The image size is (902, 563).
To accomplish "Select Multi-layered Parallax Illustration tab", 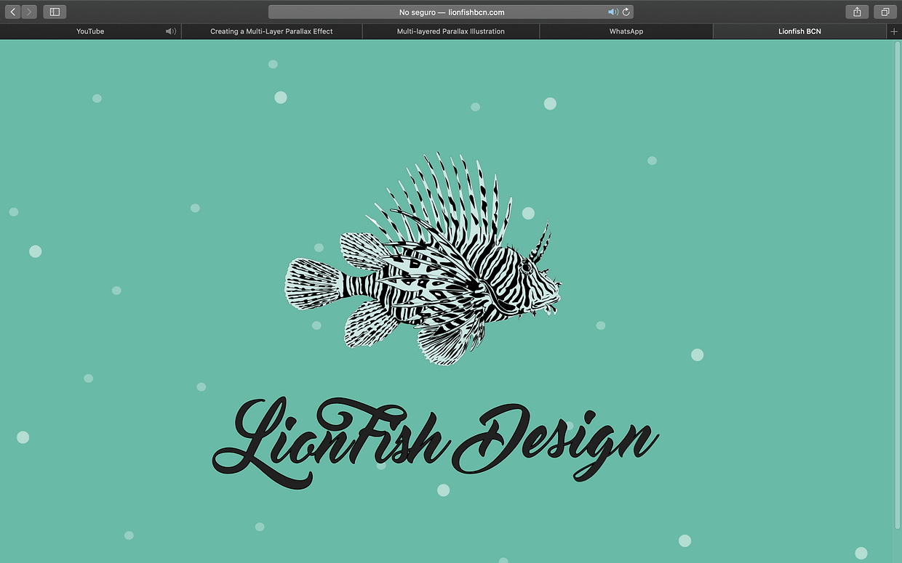I will tap(450, 31).
